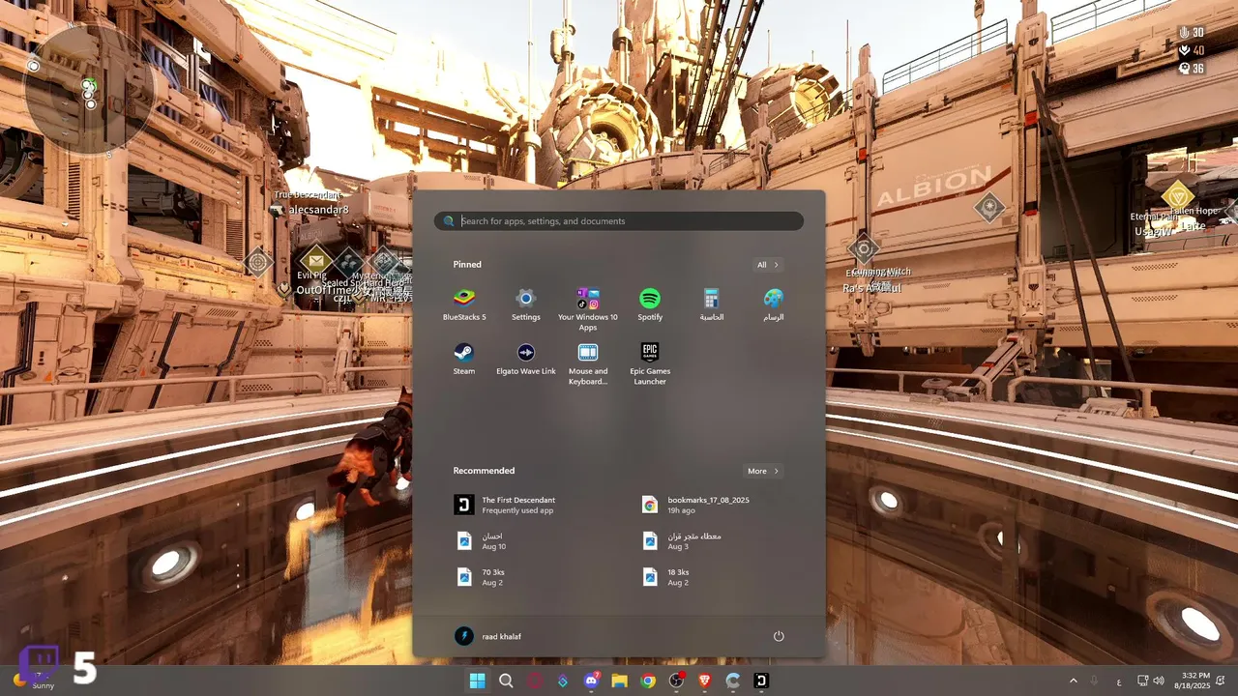Open Discord from the taskbar

[x=592, y=681]
